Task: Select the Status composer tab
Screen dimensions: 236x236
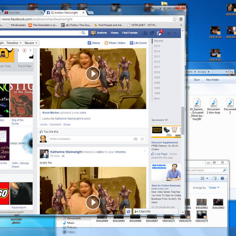Action: [94, 43]
